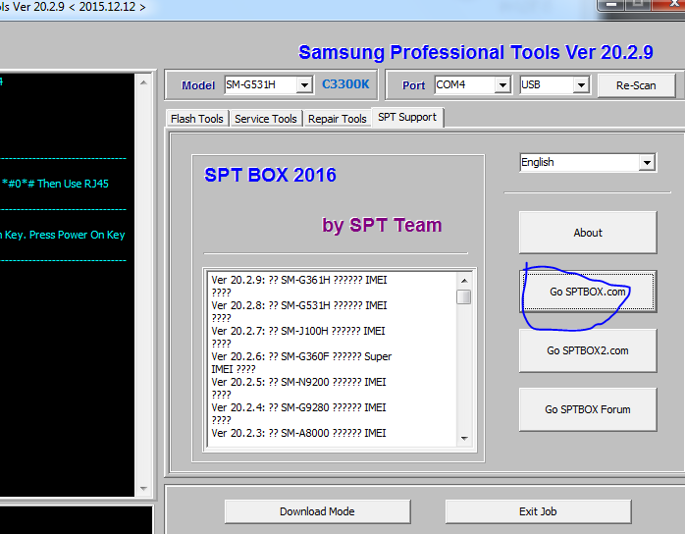Expand the English language dropdown
Viewport: 685px width, 534px height.
(647, 163)
